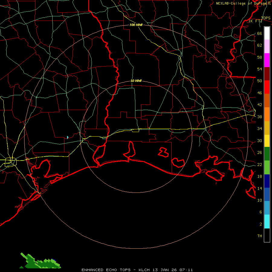Click the 46 legend label
Viewport: 272px width, 272px height.
point(260,93)
